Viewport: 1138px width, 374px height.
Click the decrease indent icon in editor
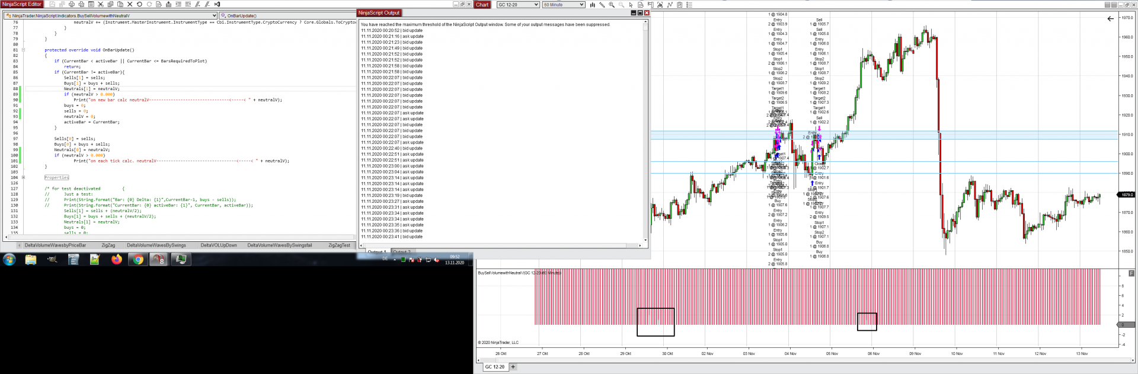click(178, 4)
